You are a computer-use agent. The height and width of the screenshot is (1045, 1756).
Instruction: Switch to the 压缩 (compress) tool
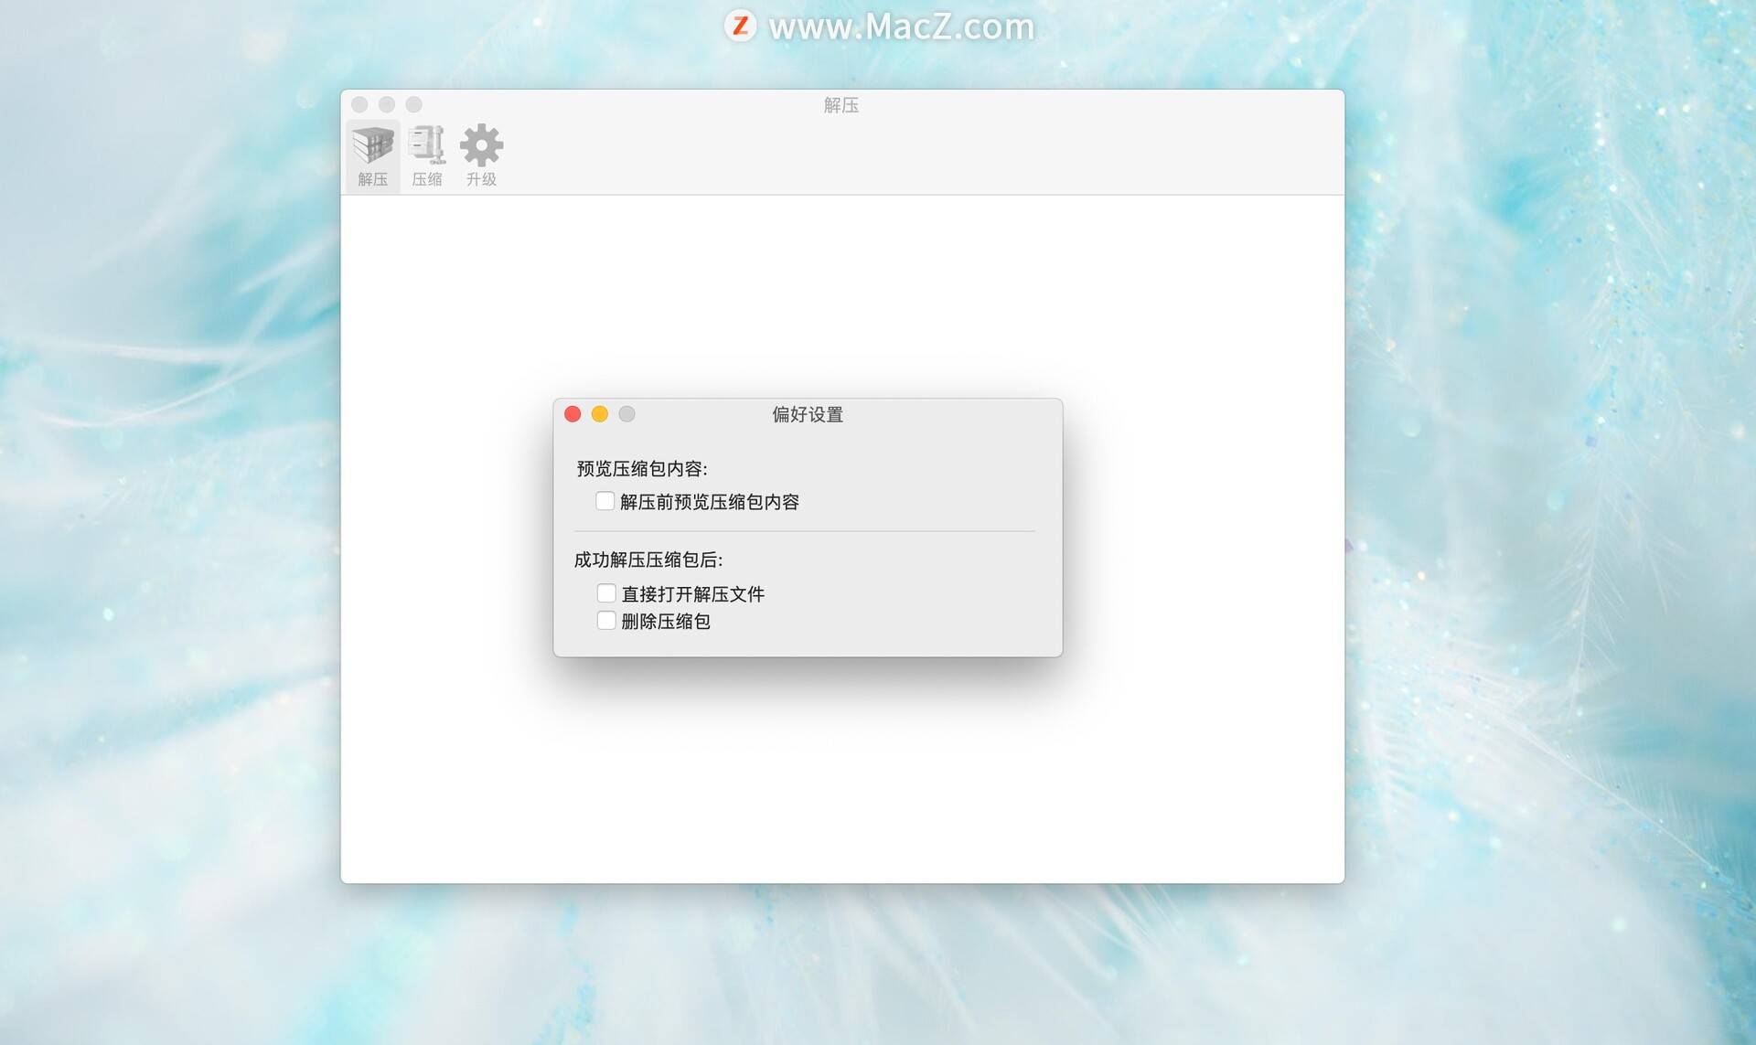[x=426, y=155]
